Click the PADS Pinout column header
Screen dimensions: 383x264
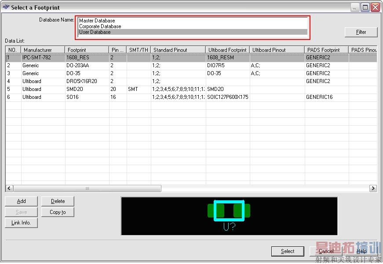coord(363,50)
